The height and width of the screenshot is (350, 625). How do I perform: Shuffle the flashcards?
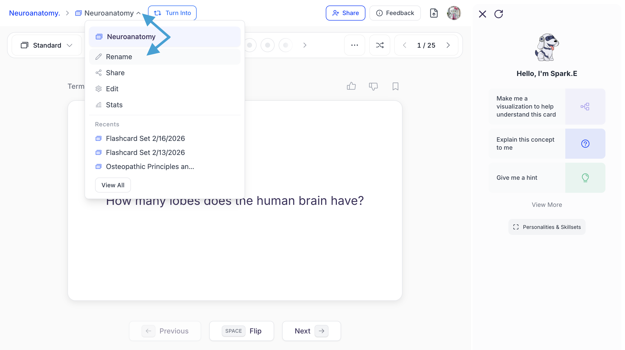379,45
